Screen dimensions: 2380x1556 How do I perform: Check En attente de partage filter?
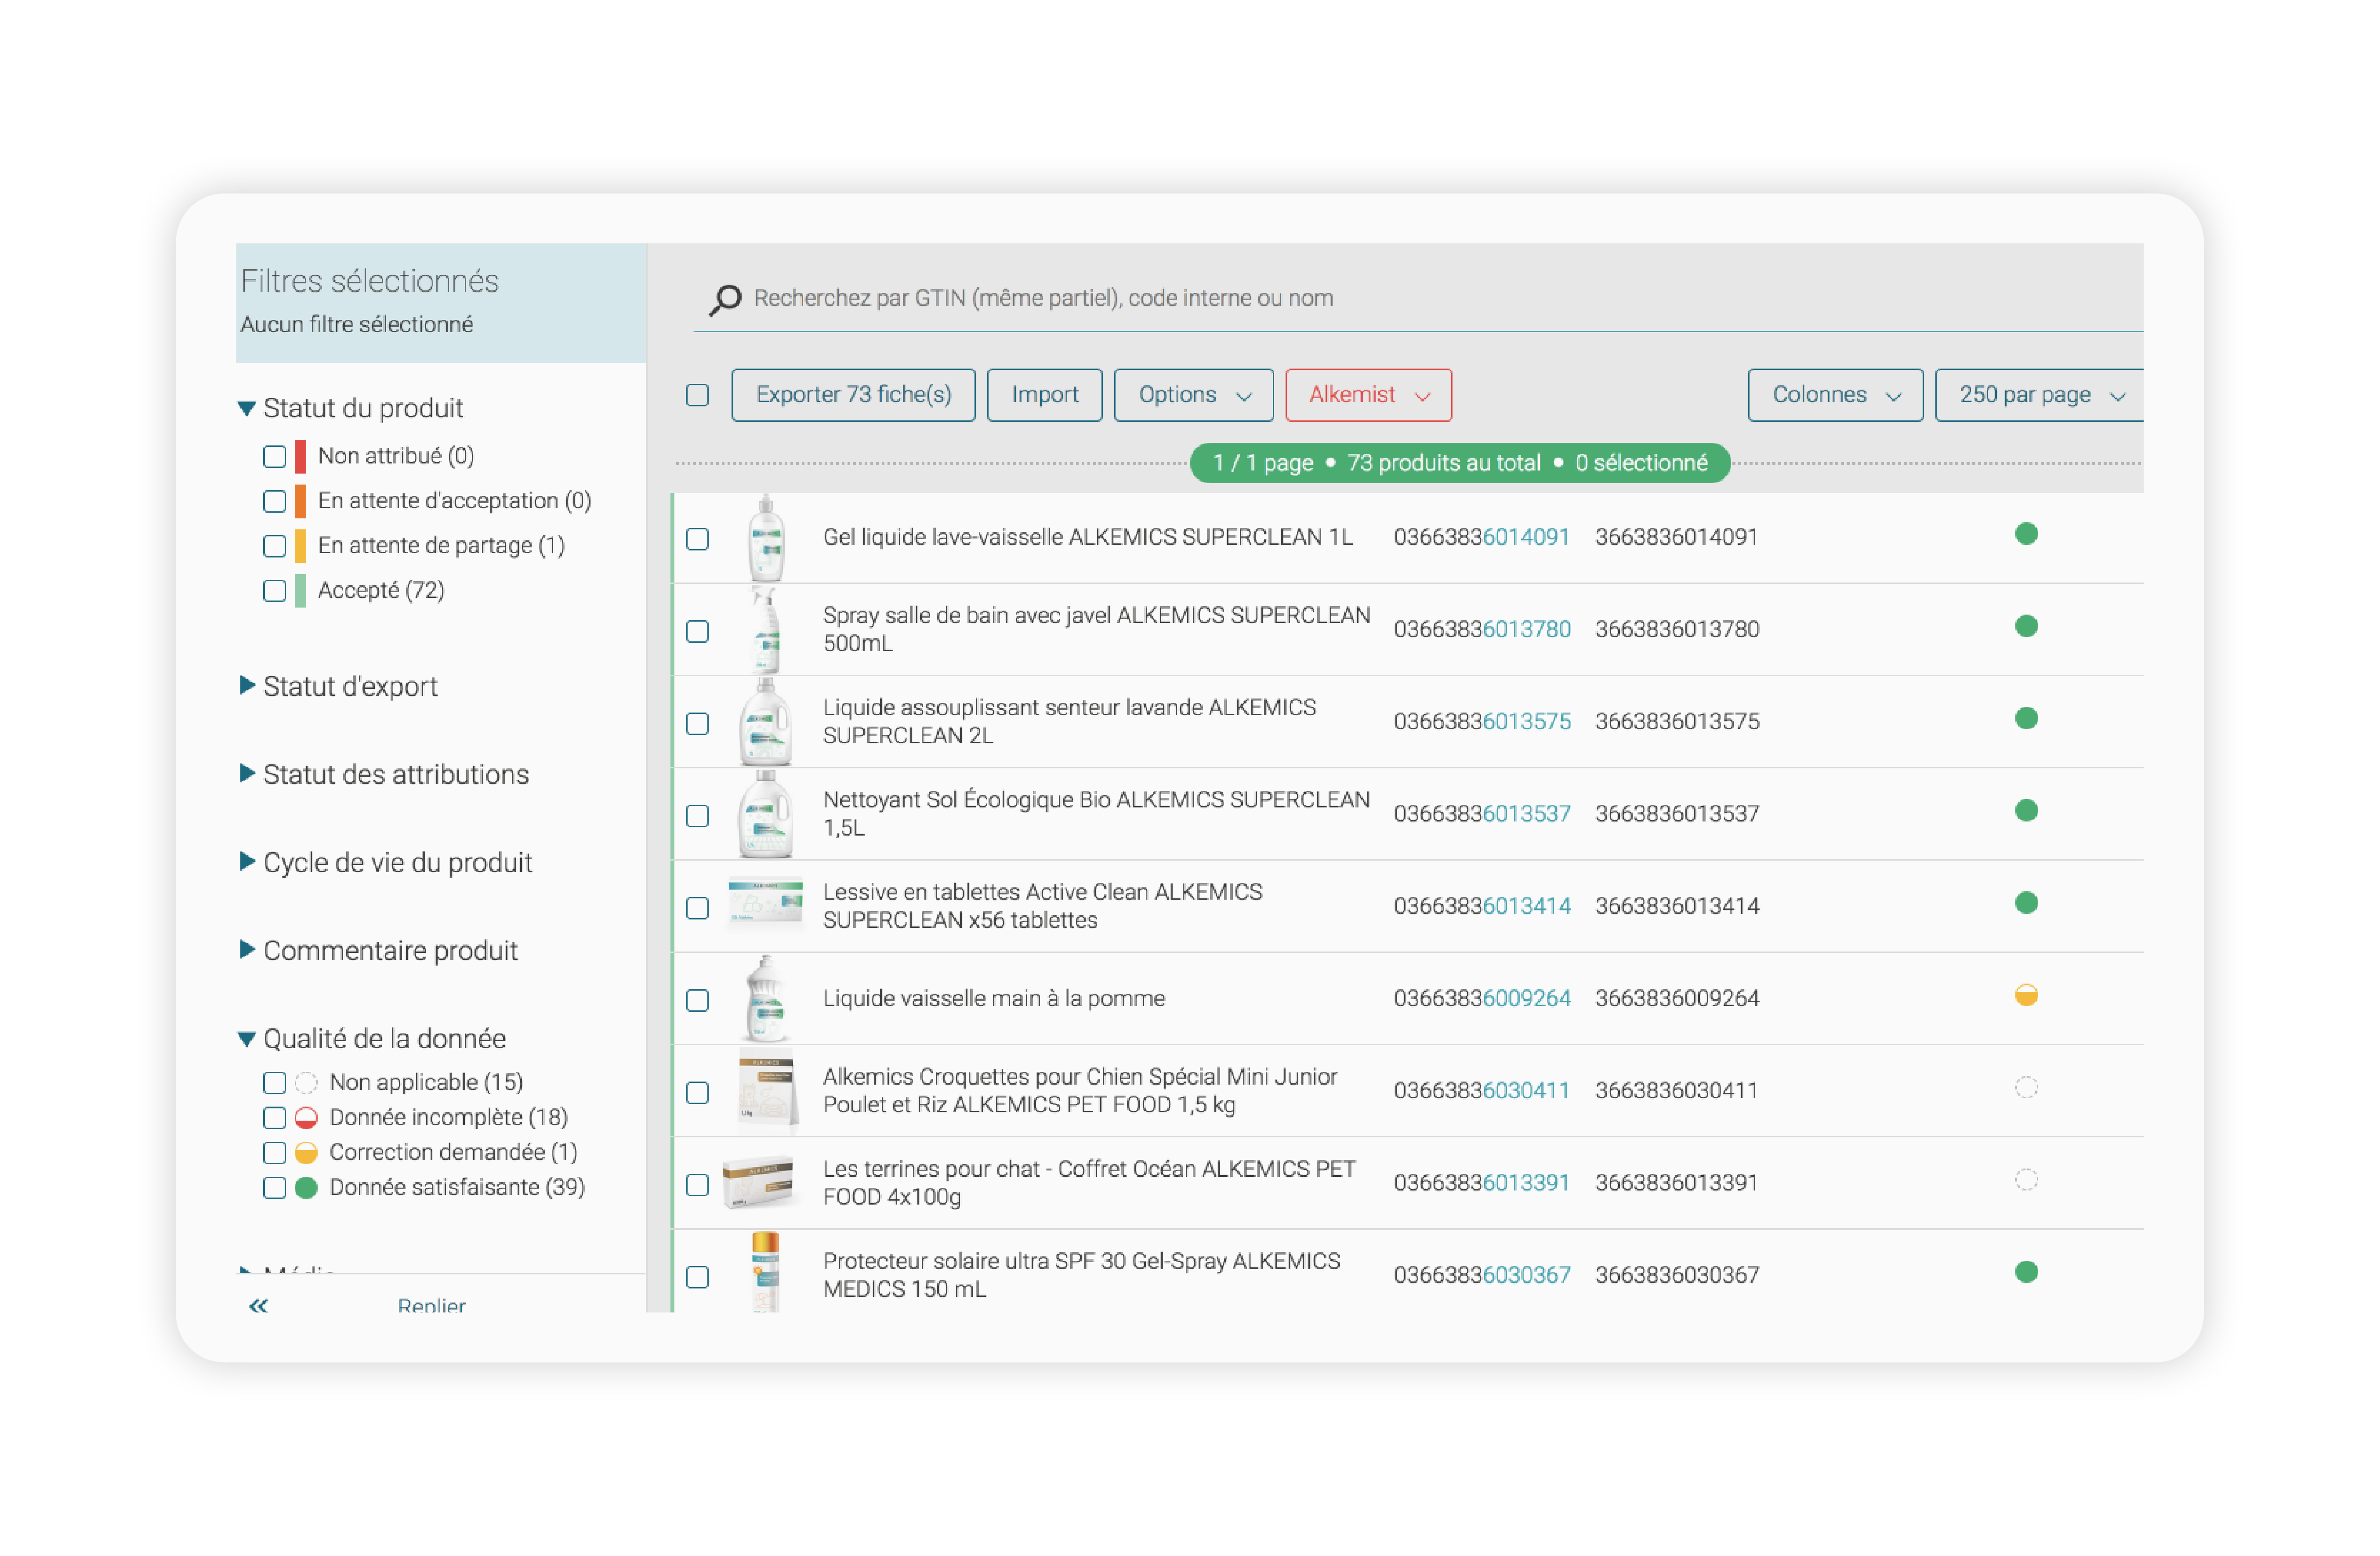click(x=274, y=547)
